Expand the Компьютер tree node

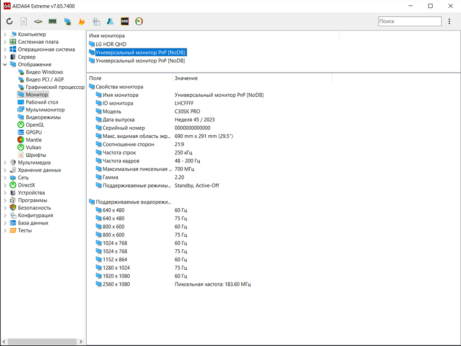pyautogui.click(x=5, y=35)
